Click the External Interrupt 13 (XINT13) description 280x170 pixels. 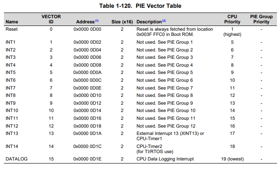click(170, 136)
